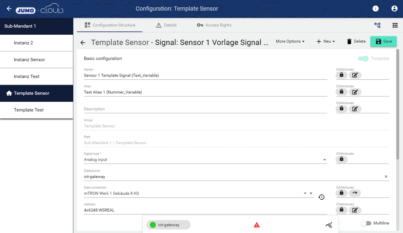
Task: Open the Access Rights tab
Action: click(x=214, y=25)
